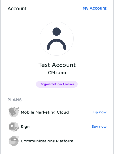Click the Account panel heading
The width and height of the screenshot is (114, 154).
17,8
